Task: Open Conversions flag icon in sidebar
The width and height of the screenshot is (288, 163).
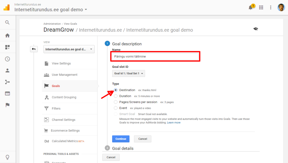Action: (7, 105)
